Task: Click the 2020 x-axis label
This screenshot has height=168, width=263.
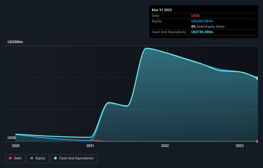Action: click(16, 146)
